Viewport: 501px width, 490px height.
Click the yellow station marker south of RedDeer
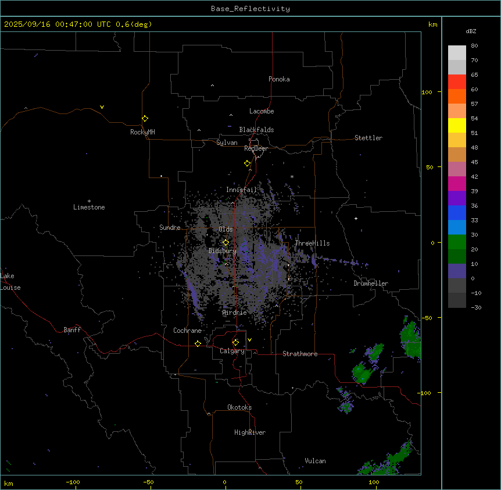(x=248, y=164)
